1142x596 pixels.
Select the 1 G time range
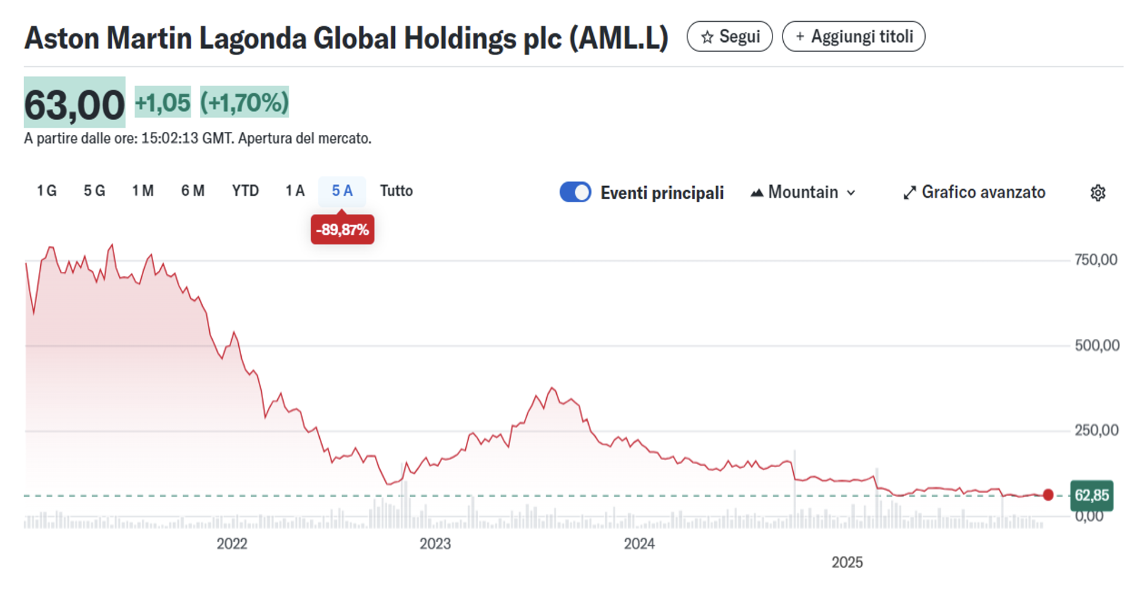(x=47, y=191)
